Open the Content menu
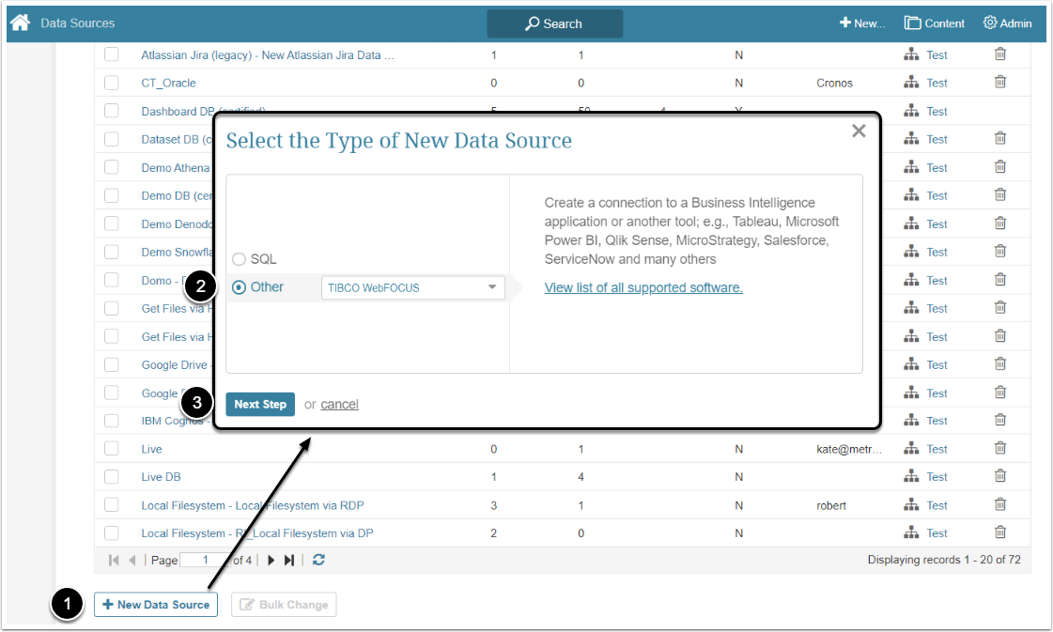The height and width of the screenshot is (632, 1053). 935,23
